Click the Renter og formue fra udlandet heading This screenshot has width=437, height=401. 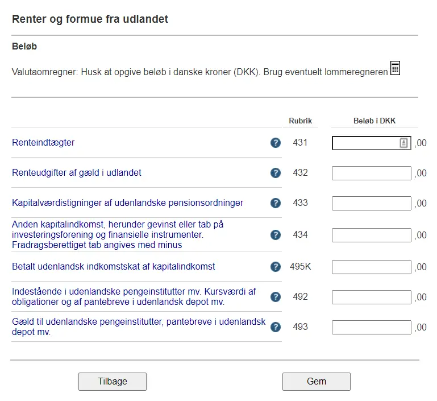(90, 19)
